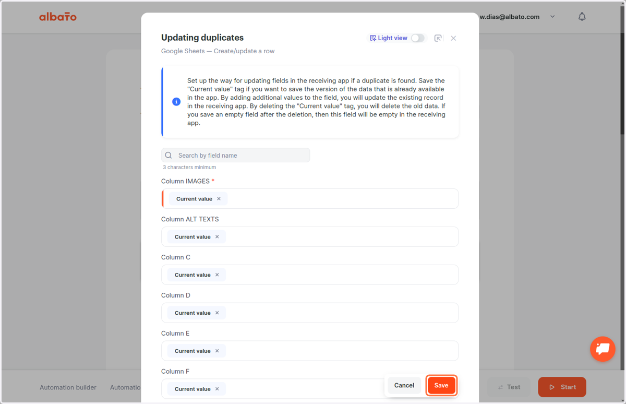
Task: Close the Updating duplicates dialog
Action: click(x=453, y=38)
